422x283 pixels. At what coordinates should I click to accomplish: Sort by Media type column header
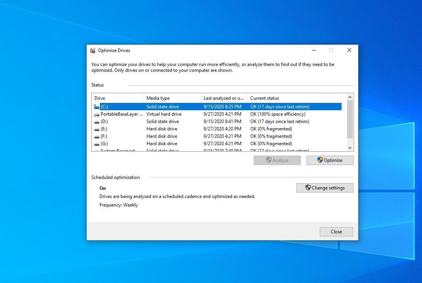coord(172,98)
